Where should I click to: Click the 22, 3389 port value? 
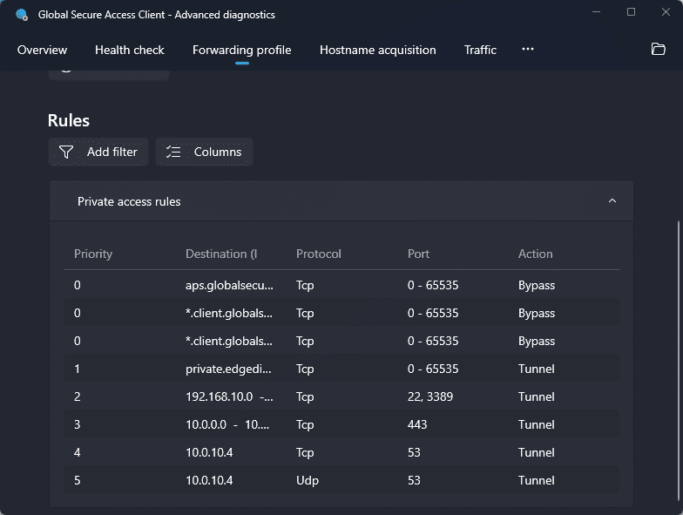[x=430, y=397]
